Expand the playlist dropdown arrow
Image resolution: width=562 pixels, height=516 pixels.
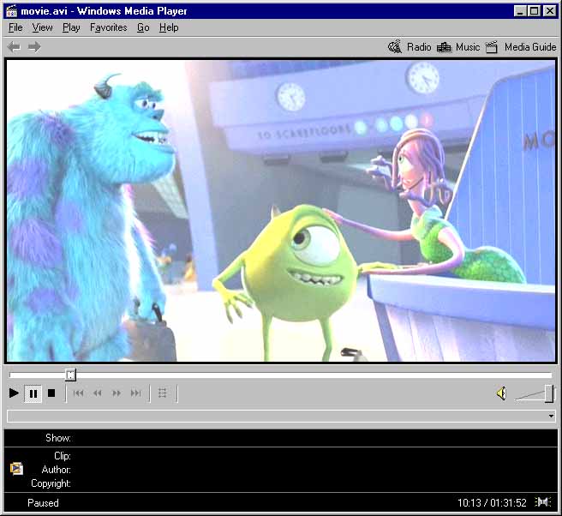coord(551,417)
